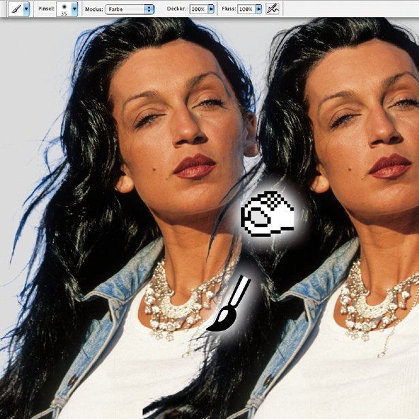Click the Deckkr. opacity percentage field
Image resolution: width=419 pixels, height=419 pixels.
pos(198,10)
